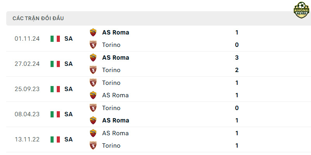The width and height of the screenshot is (311, 155).
Task: Select SA league label for 13.11.22
Action: point(68,139)
